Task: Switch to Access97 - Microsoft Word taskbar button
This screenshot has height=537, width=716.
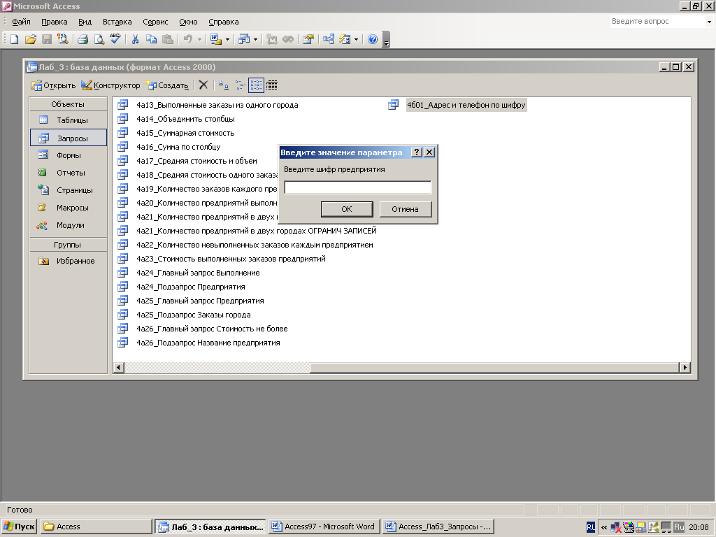Action: [324, 527]
